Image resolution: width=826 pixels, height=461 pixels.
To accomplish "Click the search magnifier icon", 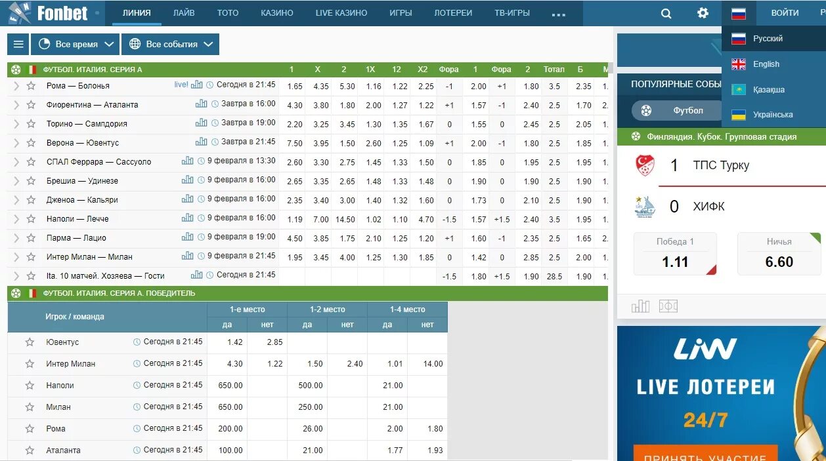I will click(666, 13).
